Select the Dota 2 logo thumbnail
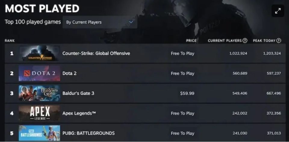The height and width of the screenshot is (142, 289). point(39,73)
